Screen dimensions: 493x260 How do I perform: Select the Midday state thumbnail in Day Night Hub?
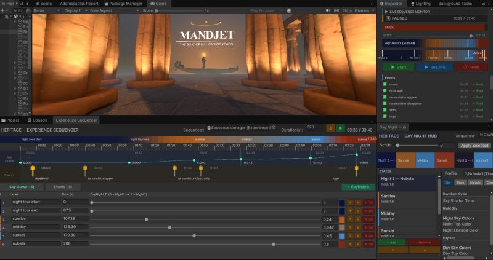[x=425, y=160]
